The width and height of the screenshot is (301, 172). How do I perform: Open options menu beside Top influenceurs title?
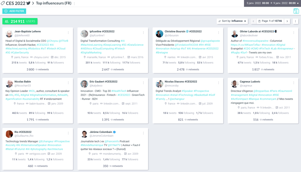[74, 4]
